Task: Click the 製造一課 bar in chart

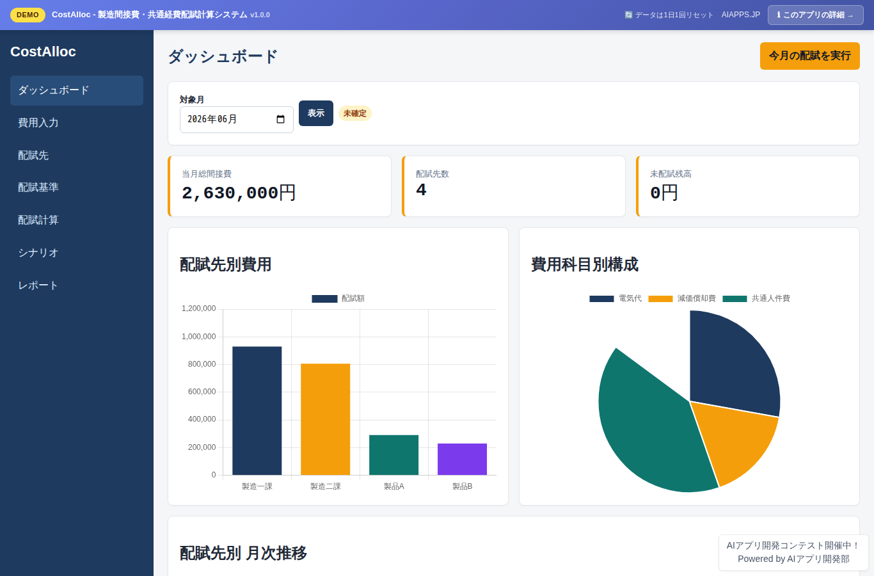Action: [x=257, y=411]
